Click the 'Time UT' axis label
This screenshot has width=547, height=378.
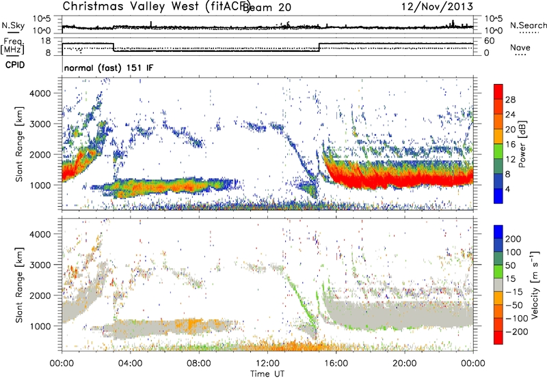(x=267, y=374)
